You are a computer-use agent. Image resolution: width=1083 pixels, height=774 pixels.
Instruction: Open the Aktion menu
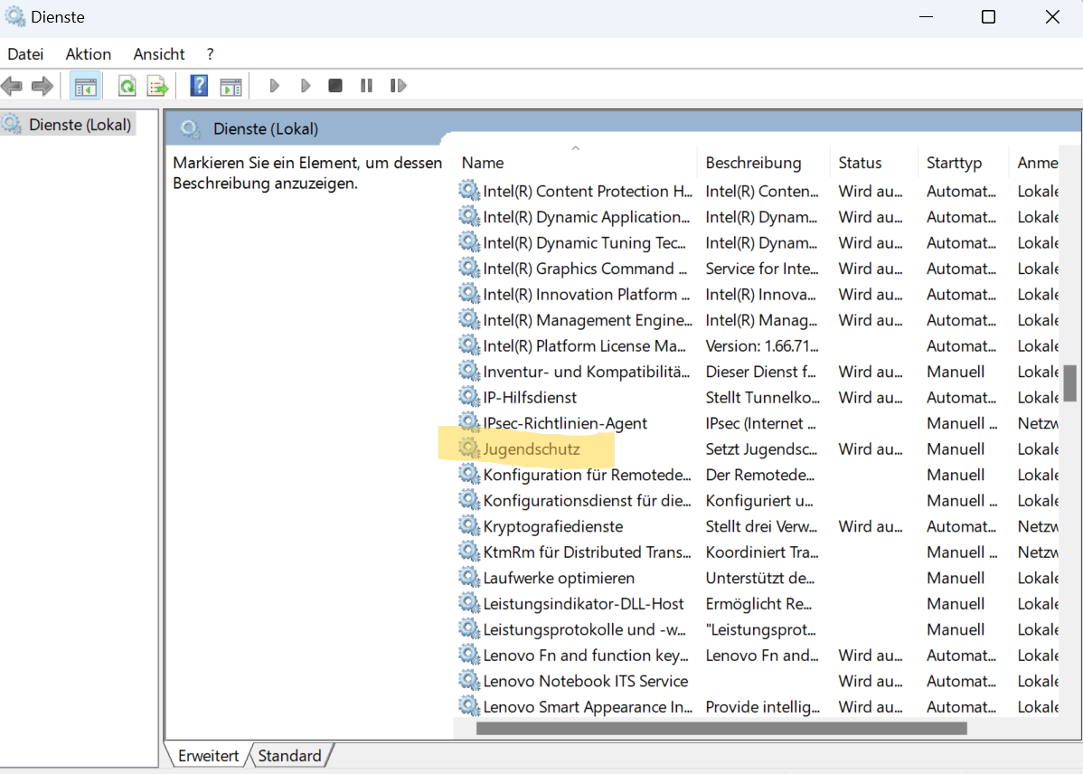coord(88,53)
